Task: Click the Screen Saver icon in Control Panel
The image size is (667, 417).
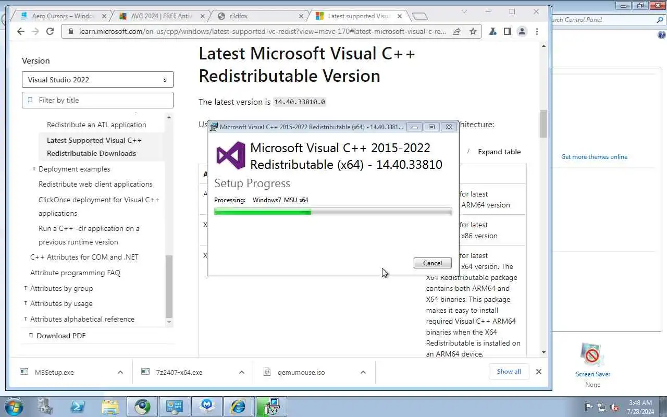Action: coord(592,355)
